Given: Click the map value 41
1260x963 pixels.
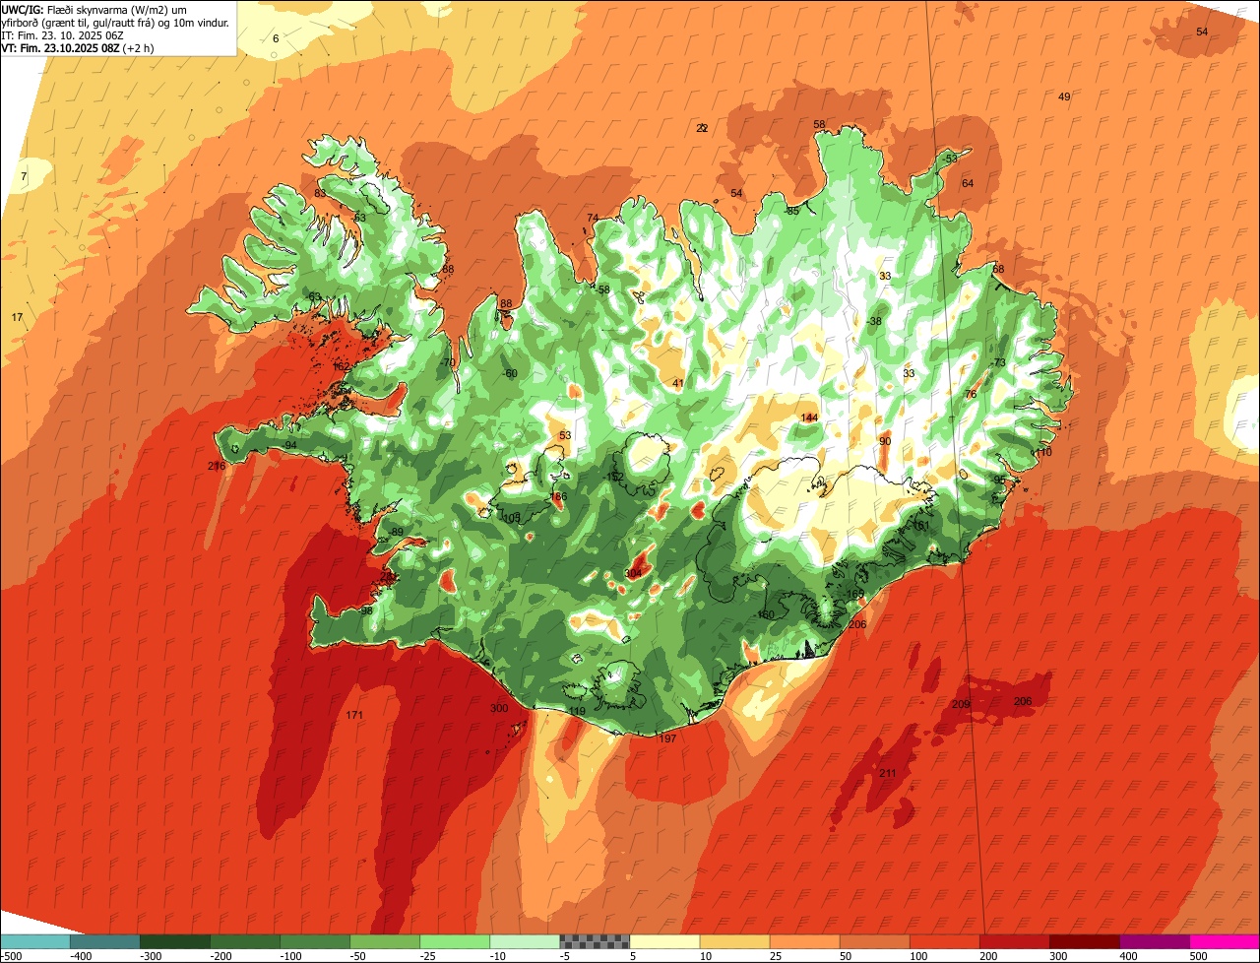Looking at the screenshot, I should [x=678, y=383].
